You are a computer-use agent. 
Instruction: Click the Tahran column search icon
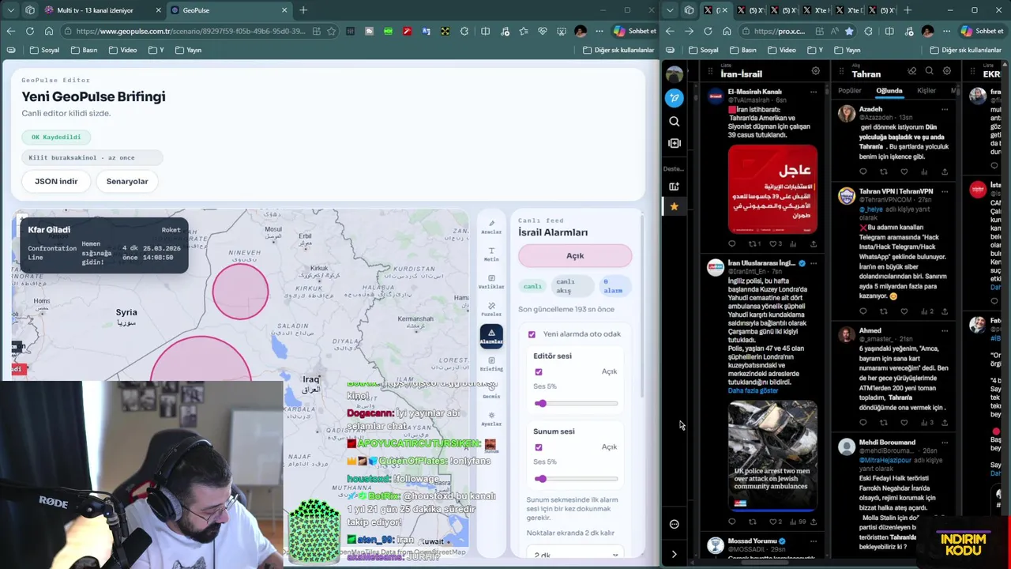coord(929,71)
